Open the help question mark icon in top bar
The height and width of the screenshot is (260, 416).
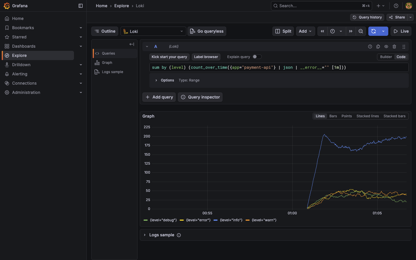pyautogui.click(x=396, y=6)
